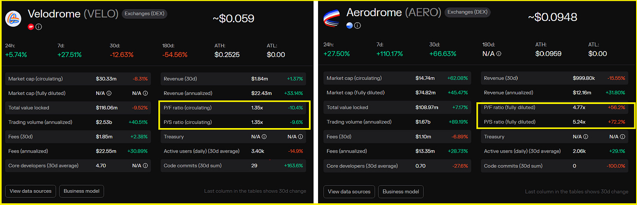Click Exchanges (DEX) tag next to Velodrome
The width and height of the screenshot is (637, 205).
pos(144,14)
